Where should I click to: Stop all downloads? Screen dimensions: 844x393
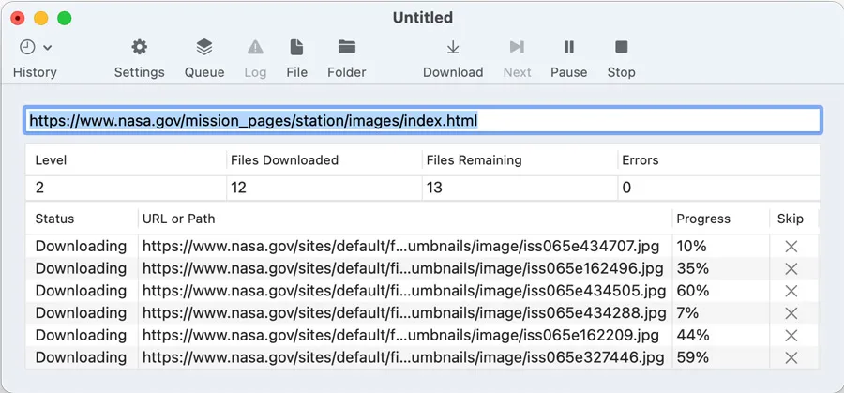621,48
